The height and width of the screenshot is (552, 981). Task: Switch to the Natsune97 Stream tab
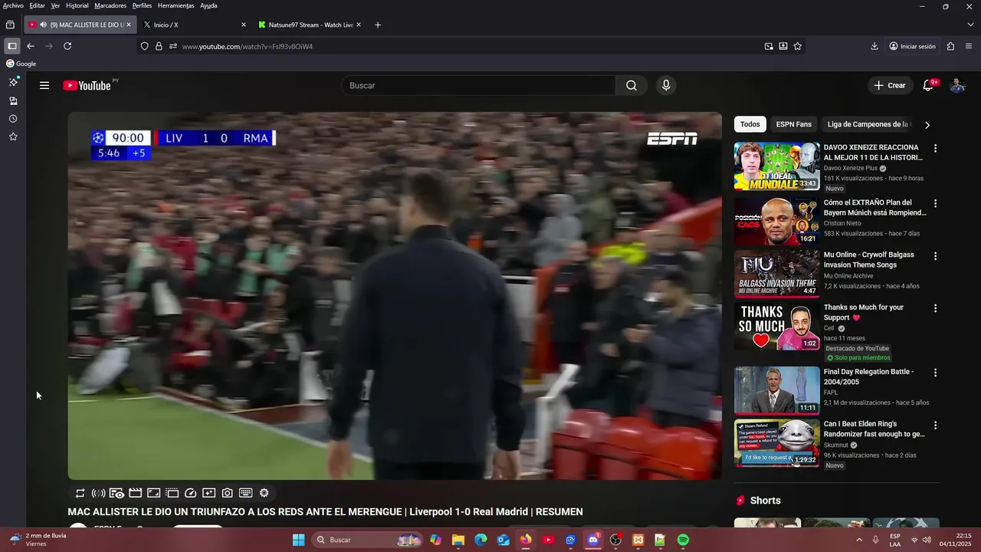pyautogui.click(x=309, y=25)
